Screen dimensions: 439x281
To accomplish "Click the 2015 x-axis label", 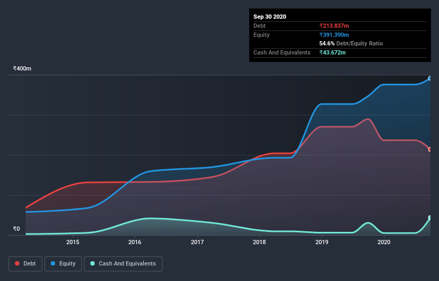I will pos(73,242).
